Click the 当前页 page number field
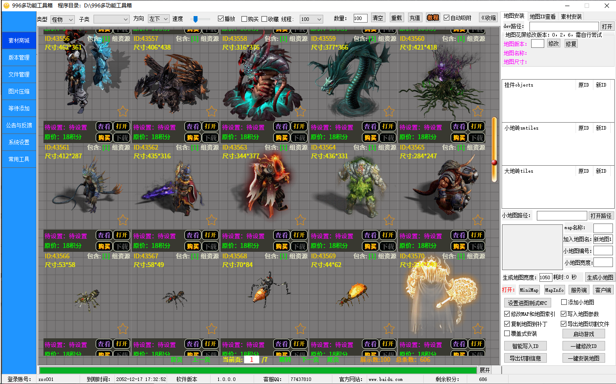This screenshot has width=616, height=384. (251, 360)
